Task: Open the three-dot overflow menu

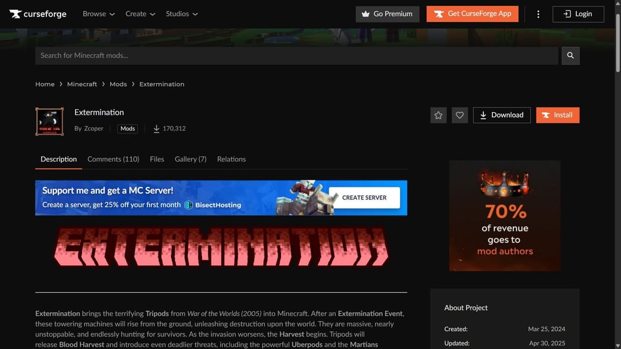Action: [x=538, y=13]
